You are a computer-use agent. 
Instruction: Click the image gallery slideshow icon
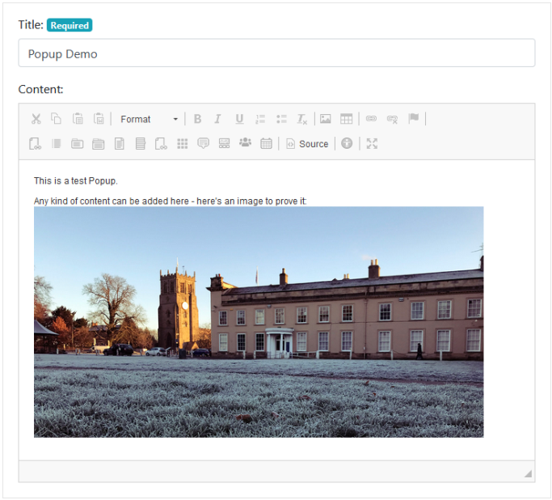coord(224,144)
